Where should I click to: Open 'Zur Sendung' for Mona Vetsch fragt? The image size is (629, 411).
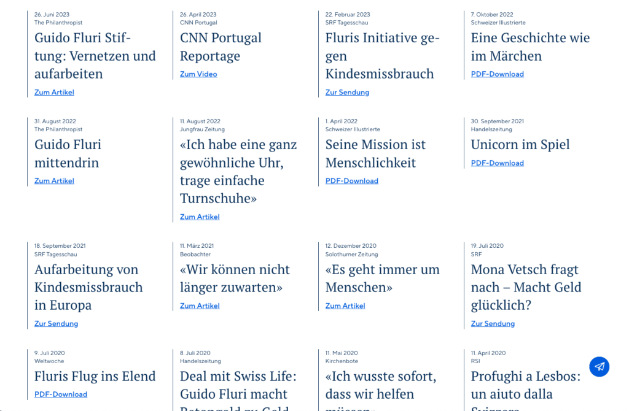pyautogui.click(x=493, y=324)
